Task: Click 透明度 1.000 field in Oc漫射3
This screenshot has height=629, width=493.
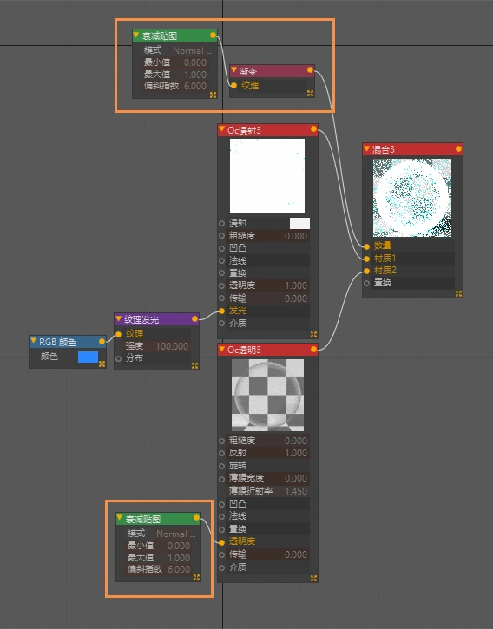Action: (268, 285)
